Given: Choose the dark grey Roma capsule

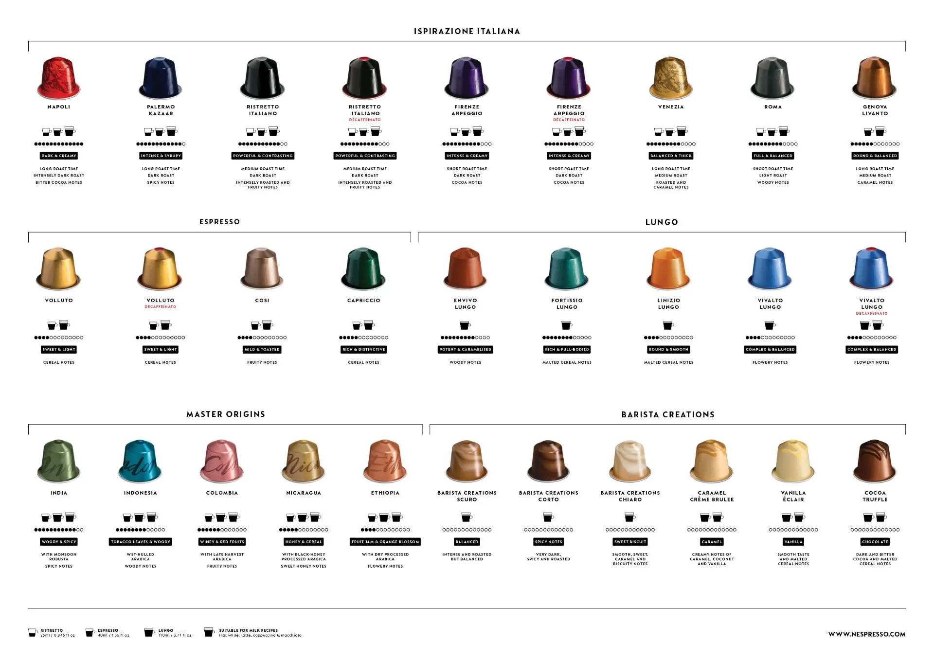Looking at the screenshot, I should click(772, 78).
